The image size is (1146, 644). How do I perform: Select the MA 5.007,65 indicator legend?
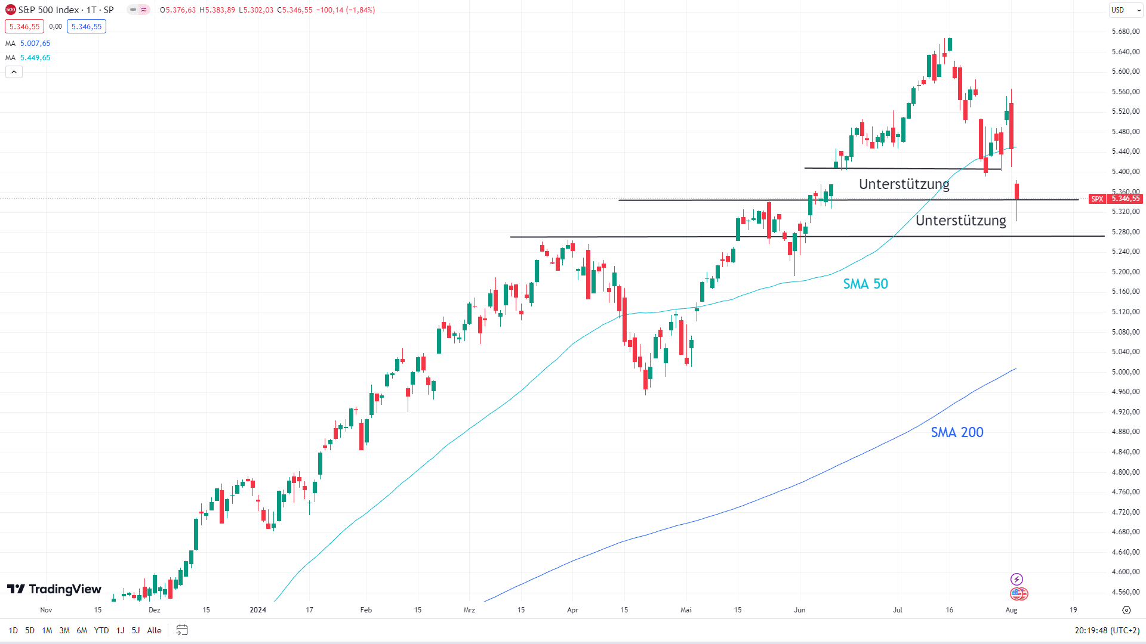[x=28, y=44]
